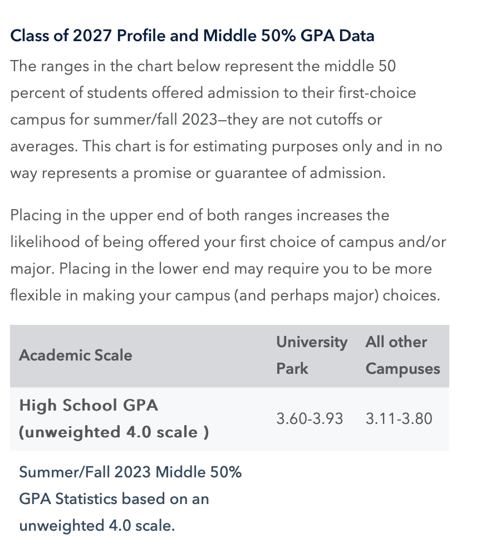Select the All other Campuses column header
The height and width of the screenshot is (553, 481).
tap(402, 355)
